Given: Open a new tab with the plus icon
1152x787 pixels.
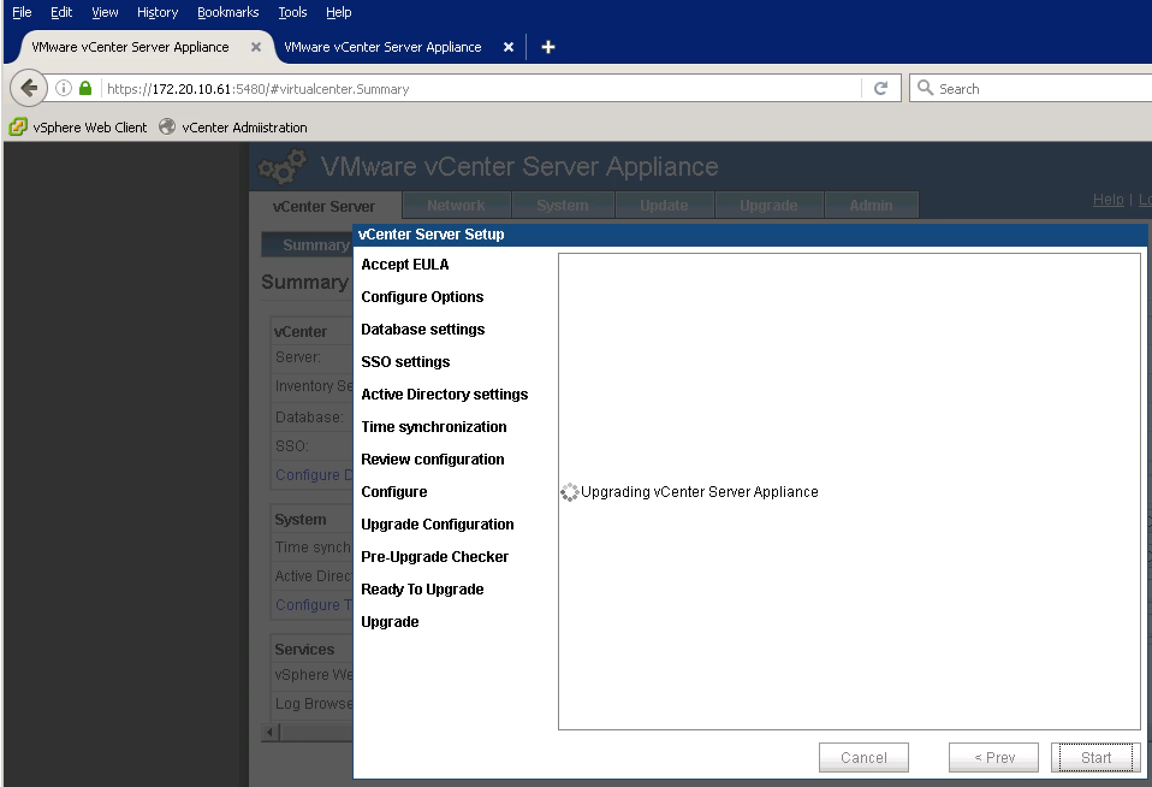Looking at the screenshot, I should click(548, 47).
